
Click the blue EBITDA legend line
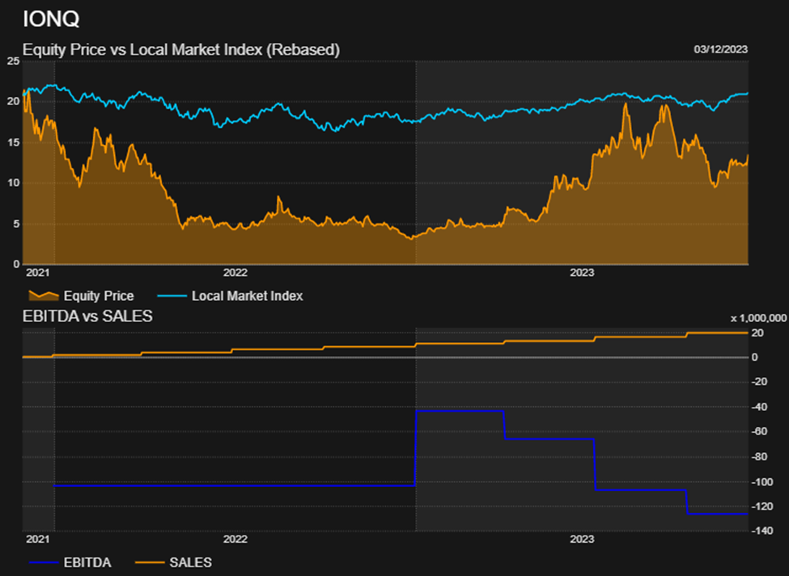pos(44,562)
